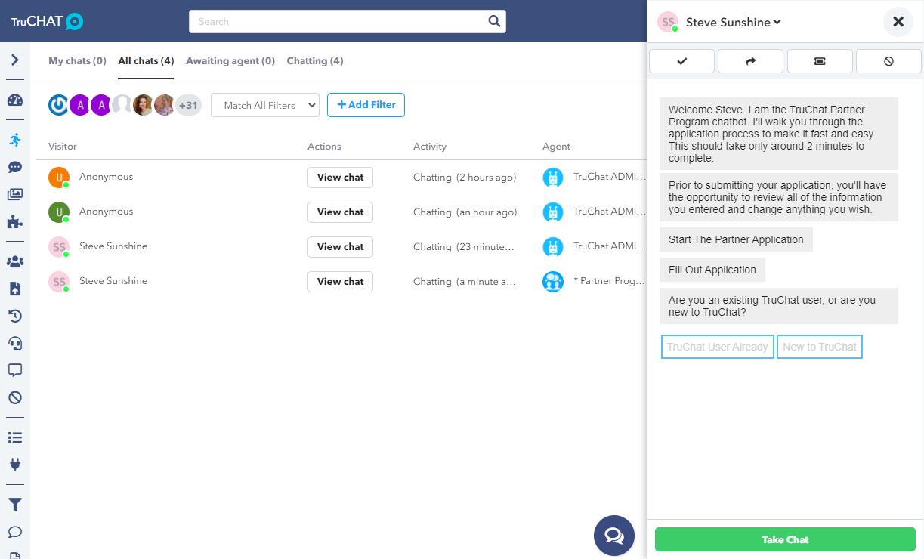Viewport: 924px width, 559px height.
Task: Switch to the My chats (0) tab
Action: tap(77, 60)
